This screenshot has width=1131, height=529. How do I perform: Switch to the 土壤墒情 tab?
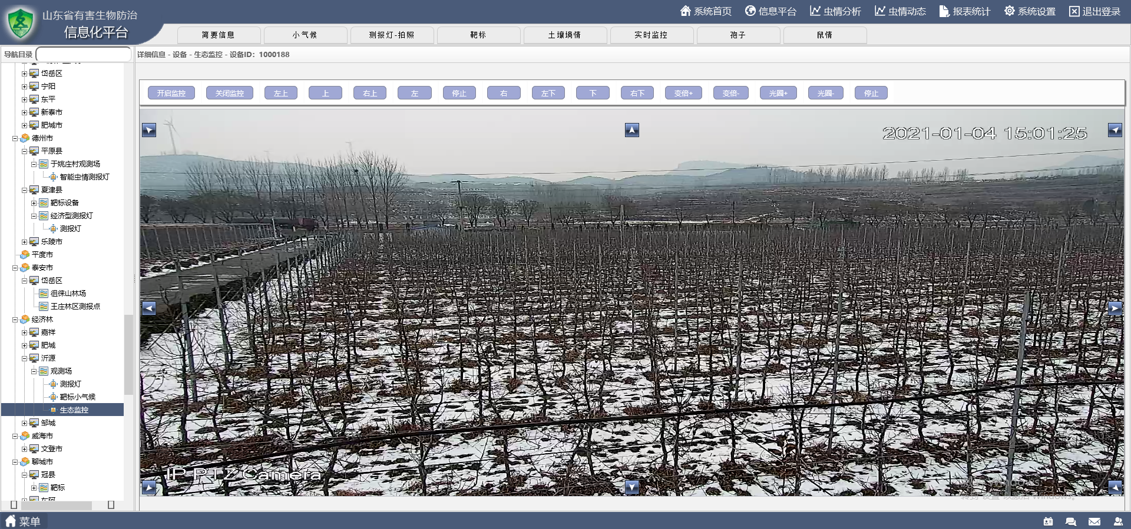coord(564,35)
